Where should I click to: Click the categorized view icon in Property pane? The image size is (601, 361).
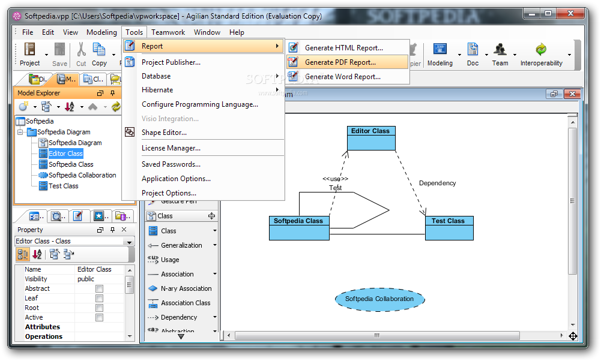tap(23, 254)
